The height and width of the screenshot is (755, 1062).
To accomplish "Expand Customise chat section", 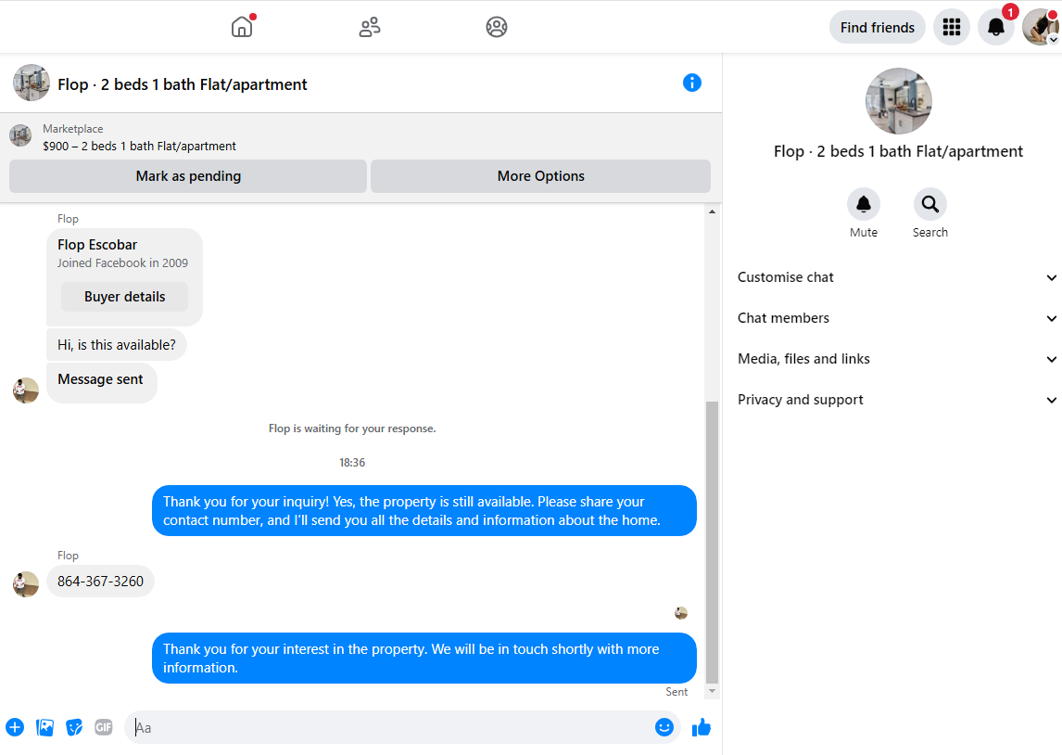I will coord(897,277).
